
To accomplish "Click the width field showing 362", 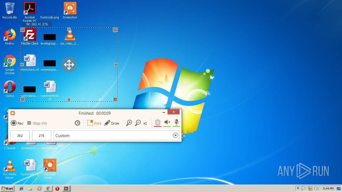I will pyautogui.click(x=20, y=135).
